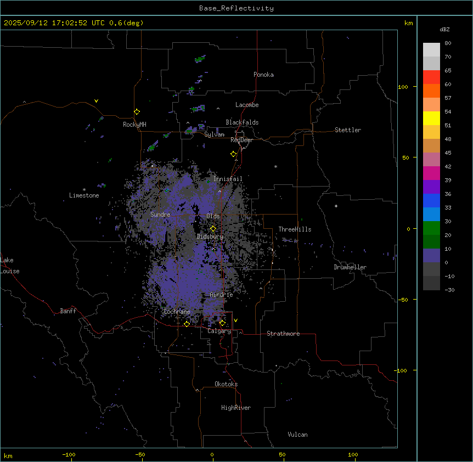Screen dimensions: 473x462
Task: Click the Ponoka city label
Action: pos(263,75)
